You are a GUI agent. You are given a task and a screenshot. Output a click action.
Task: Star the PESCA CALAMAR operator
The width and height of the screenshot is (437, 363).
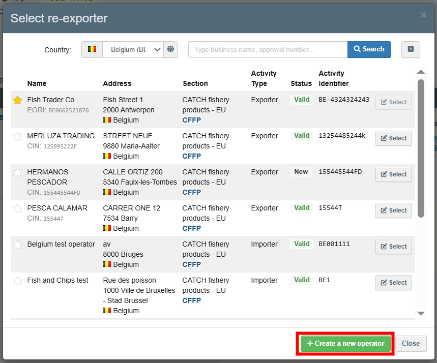pyautogui.click(x=18, y=208)
